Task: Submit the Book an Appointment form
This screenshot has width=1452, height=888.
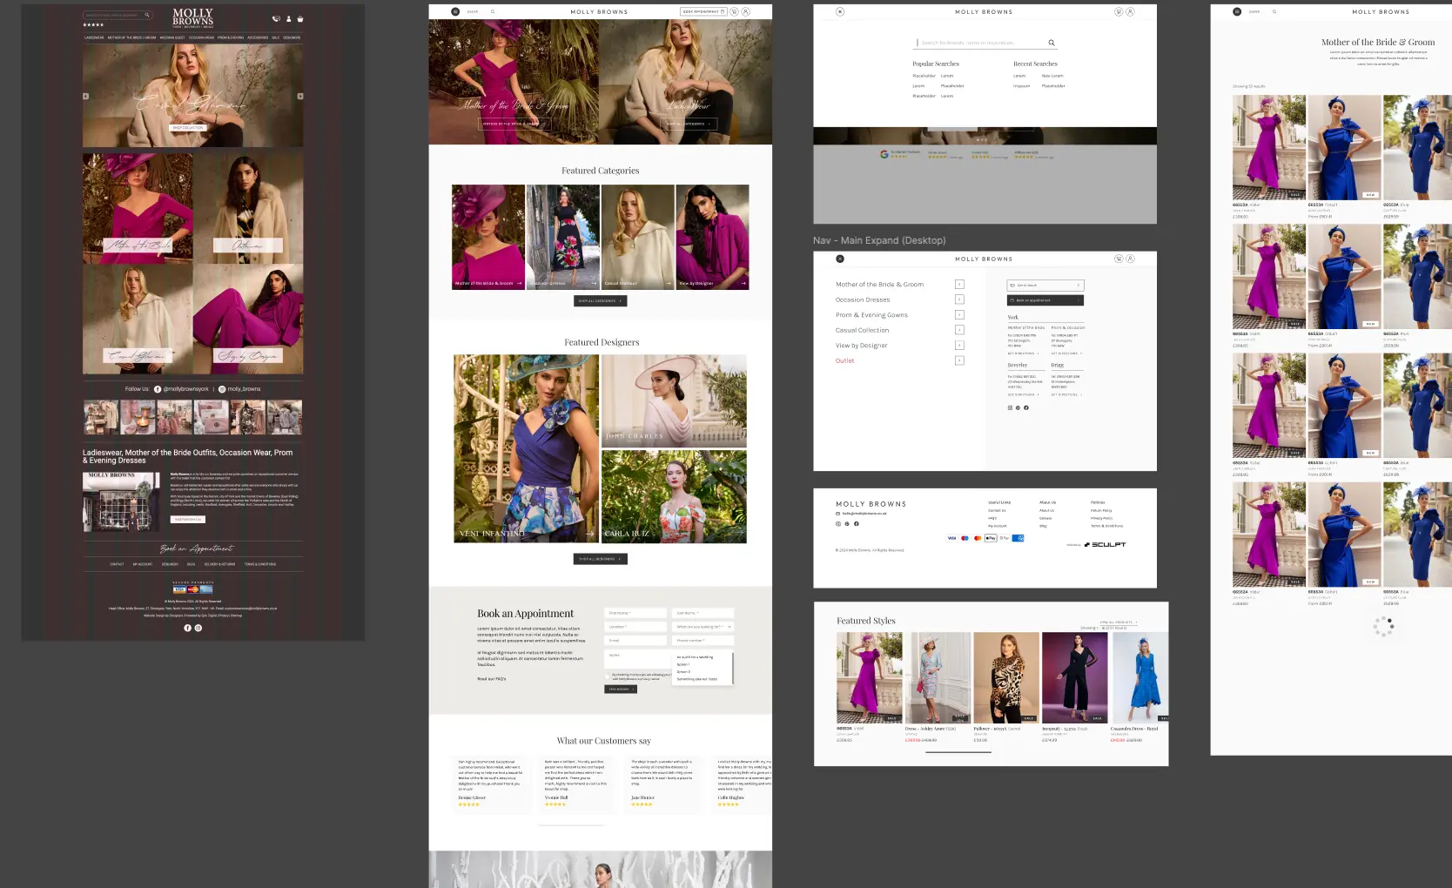Action: (621, 689)
